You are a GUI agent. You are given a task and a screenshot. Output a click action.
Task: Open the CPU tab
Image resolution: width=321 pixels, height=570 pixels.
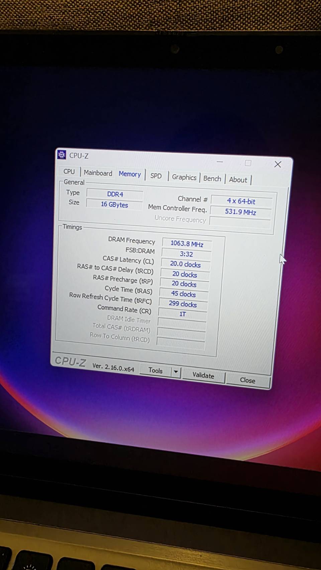(x=69, y=172)
